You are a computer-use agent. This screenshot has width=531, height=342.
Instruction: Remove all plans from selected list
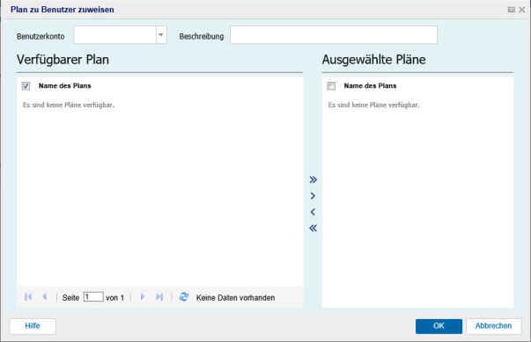313,228
